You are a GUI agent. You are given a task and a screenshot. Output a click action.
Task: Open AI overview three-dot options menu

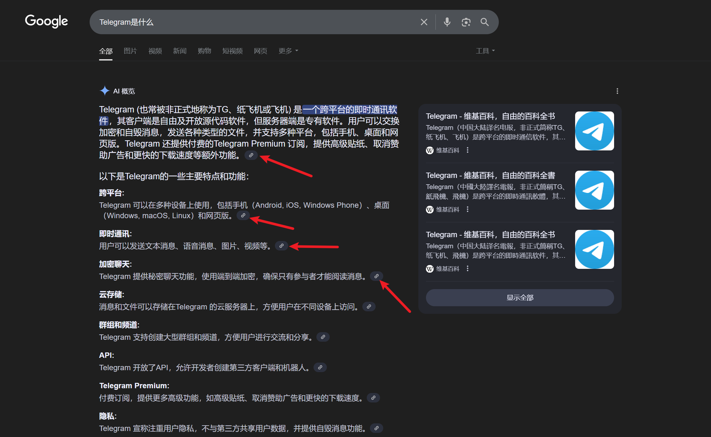tap(617, 91)
